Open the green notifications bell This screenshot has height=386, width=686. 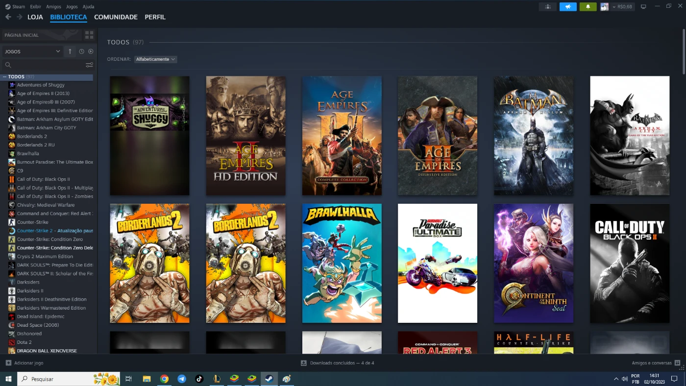588,6
